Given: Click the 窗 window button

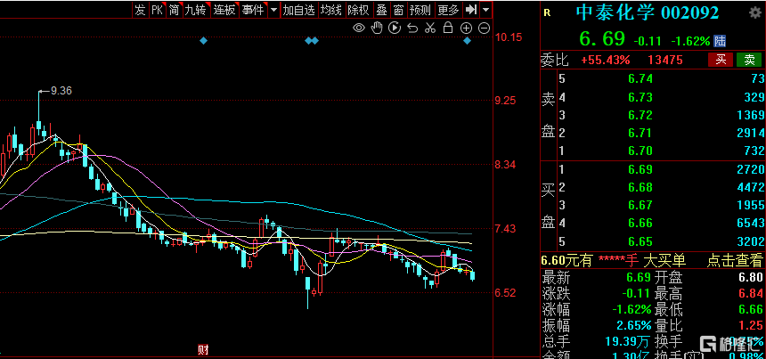Looking at the screenshot, I should click(x=399, y=9).
